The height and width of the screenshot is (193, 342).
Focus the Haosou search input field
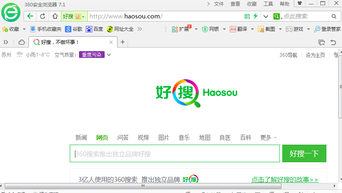click(x=175, y=153)
